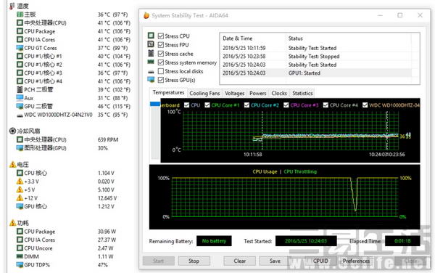Click the Stress local disks drive icon
This screenshot has width=435, height=273.
151,72
